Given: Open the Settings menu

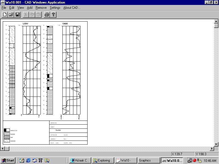Looking at the screenshot, I should pos(55,8).
